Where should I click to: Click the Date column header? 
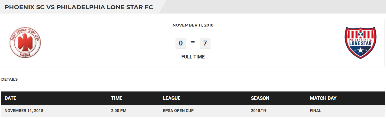tap(10, 98)
